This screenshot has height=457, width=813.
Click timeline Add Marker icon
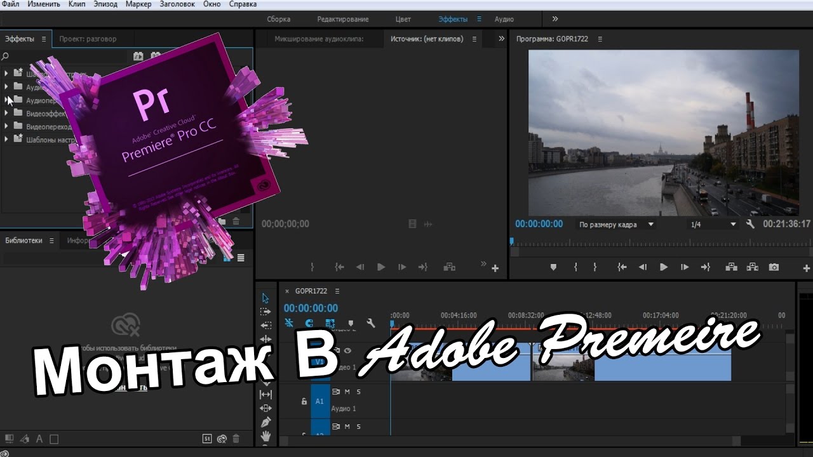pos(351,323)
